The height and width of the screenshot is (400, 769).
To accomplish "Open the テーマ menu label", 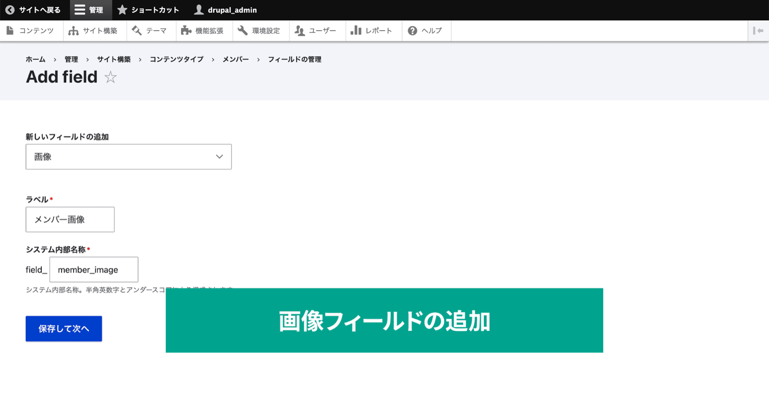I will pyautogui.click(x=156, y=31).
